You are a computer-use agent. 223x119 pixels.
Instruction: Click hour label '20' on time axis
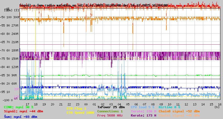click(52, 104)
